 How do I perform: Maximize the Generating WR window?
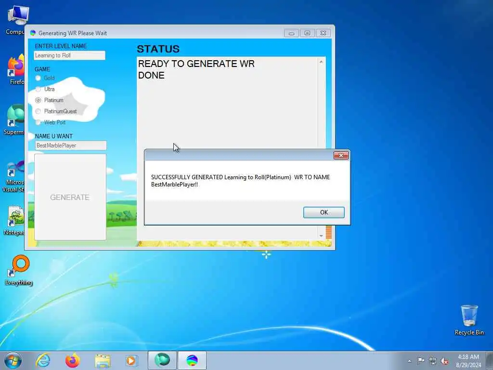[x=307, y=33]
